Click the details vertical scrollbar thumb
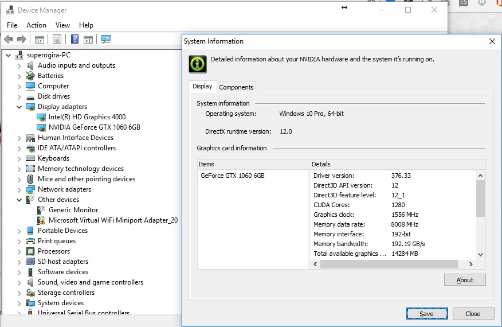 tap(480, 198)
